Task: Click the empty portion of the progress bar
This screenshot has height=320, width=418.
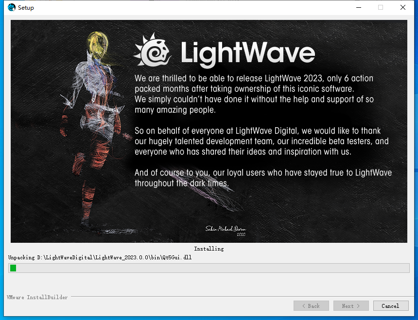Action: pos(209,268)
